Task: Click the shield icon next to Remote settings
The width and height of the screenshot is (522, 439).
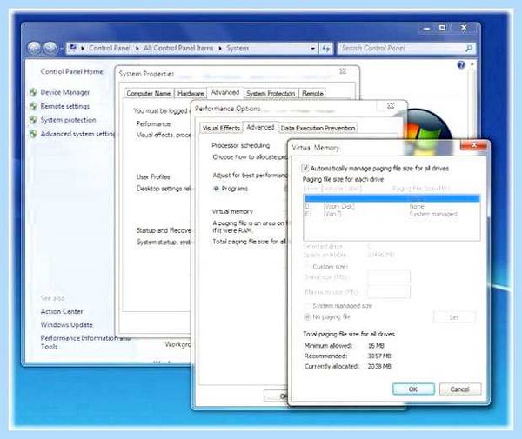Action: coord(33,106)
